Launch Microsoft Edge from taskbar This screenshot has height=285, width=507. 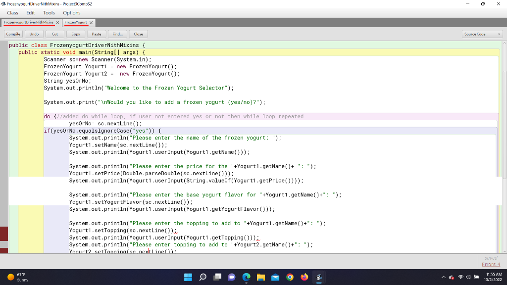pos(247,277)
